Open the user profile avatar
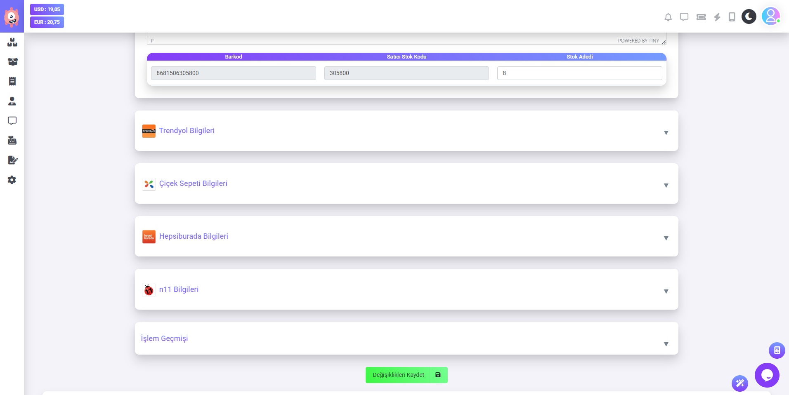Viewport: 789px width, 395px height. (x=770, y=16)
